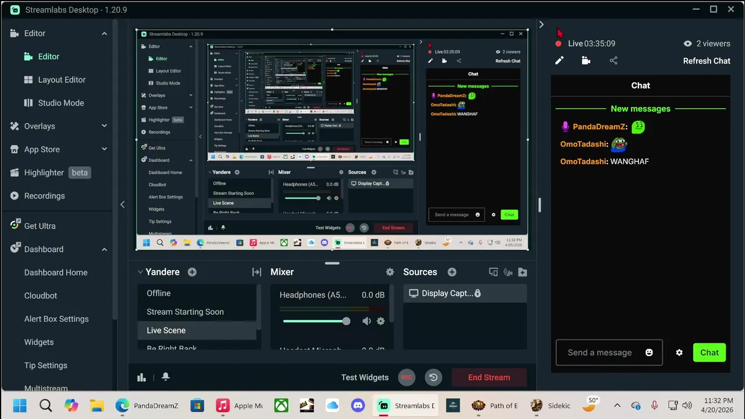745x419 pixels.
Task: Add a source folder
Action: [x=523, y=272]
